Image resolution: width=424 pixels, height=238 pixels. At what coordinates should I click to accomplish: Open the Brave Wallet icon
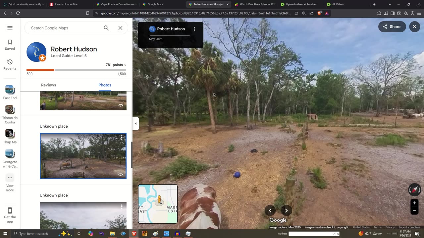[399, 13]
